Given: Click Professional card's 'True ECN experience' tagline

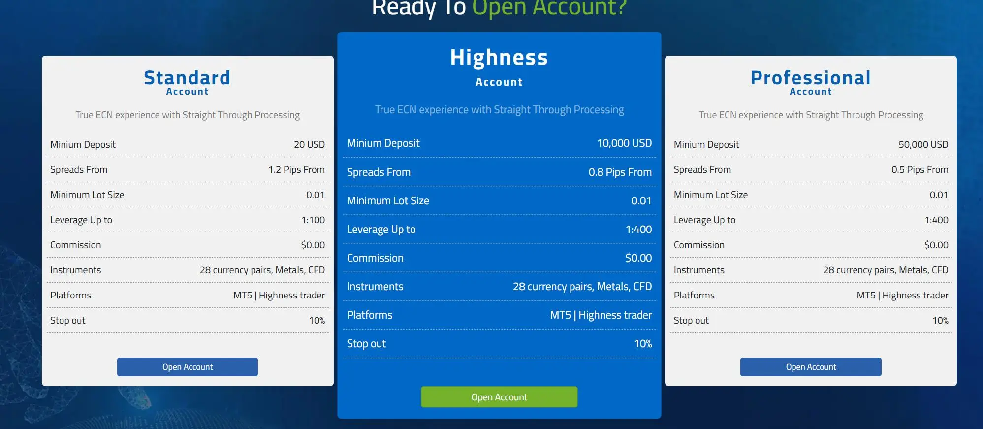Looking at the screenshot, I should [x=811, y=115].
